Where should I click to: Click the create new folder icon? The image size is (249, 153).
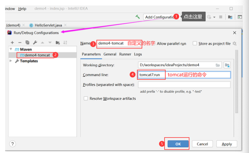point(58,43)
